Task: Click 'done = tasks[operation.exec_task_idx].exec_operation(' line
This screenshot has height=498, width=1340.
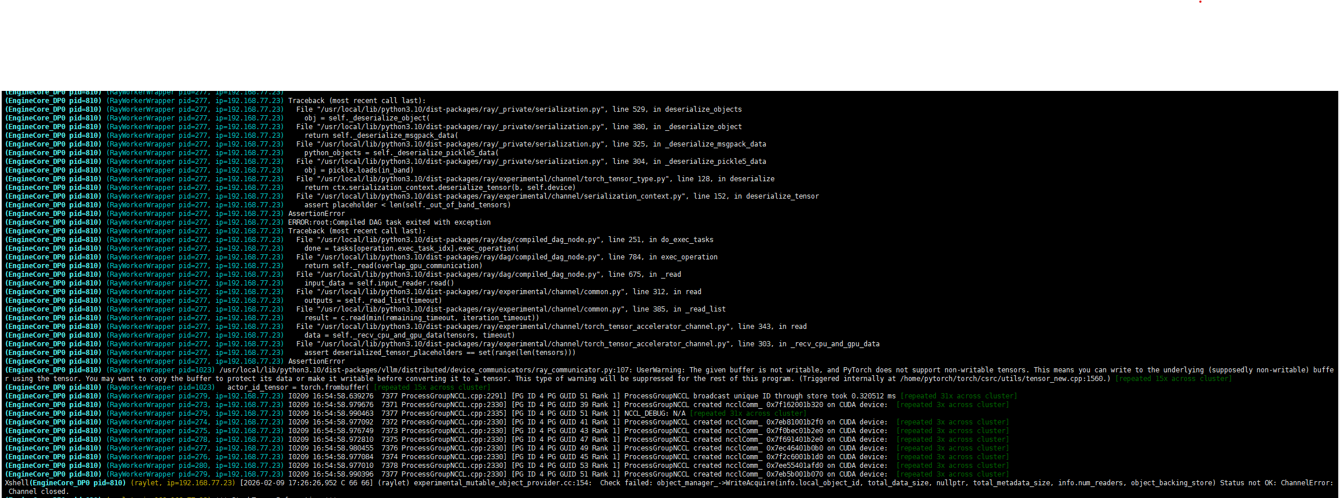Action: 412,248
